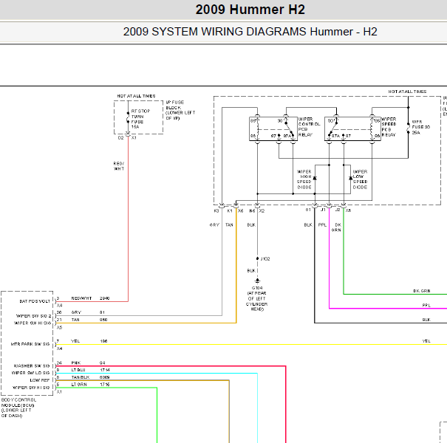
Task: Click the ground symbol above G104
Action: tap(257, 281)
